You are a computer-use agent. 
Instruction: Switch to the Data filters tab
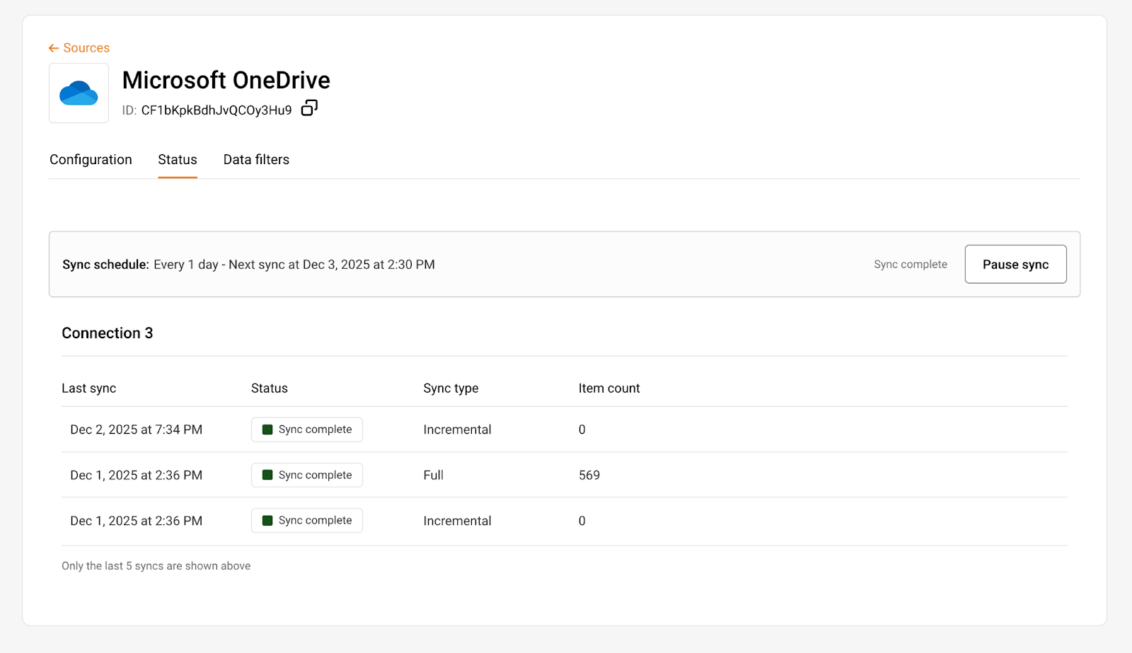pos(256,160)
